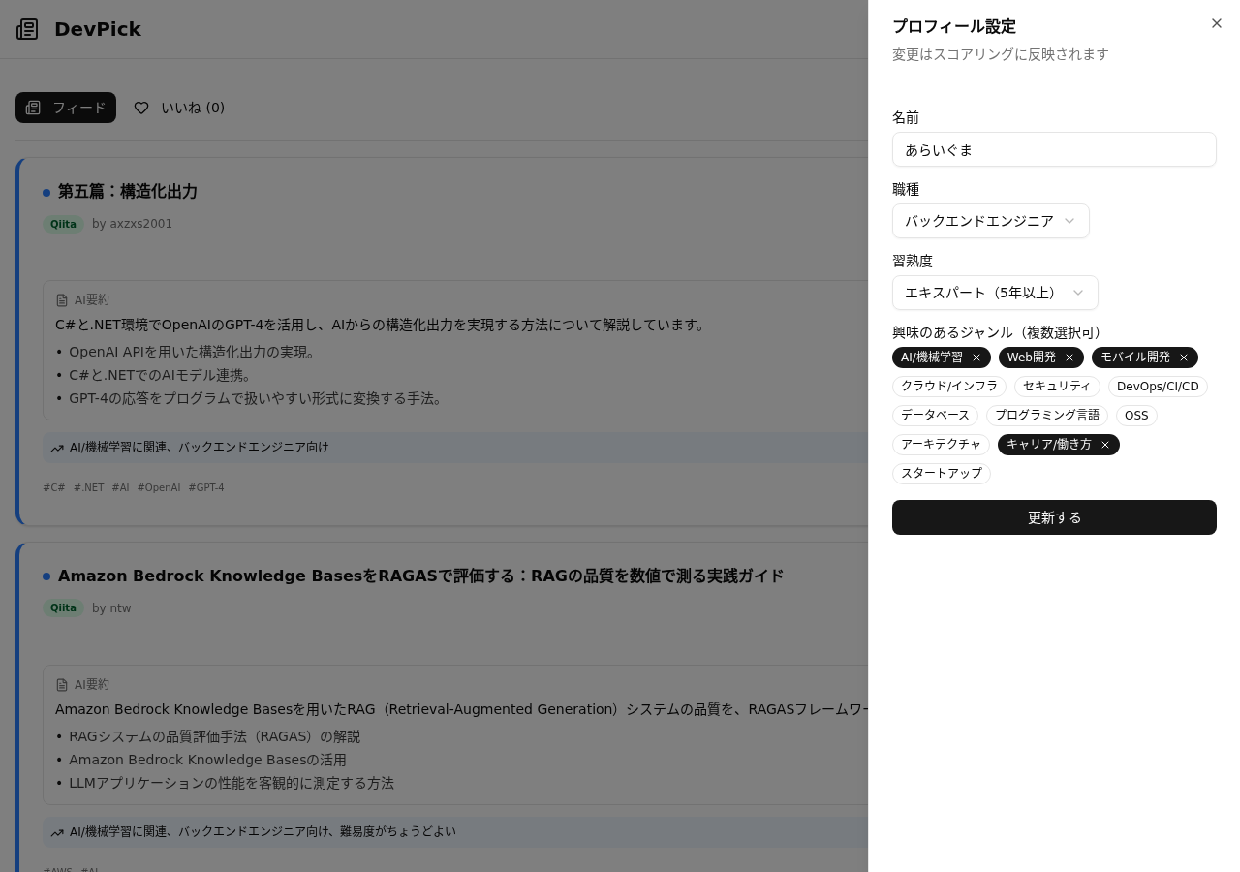Switch to the フィード tab
The height and width of the screenshot is (872, 1240).
click(66, 108)
